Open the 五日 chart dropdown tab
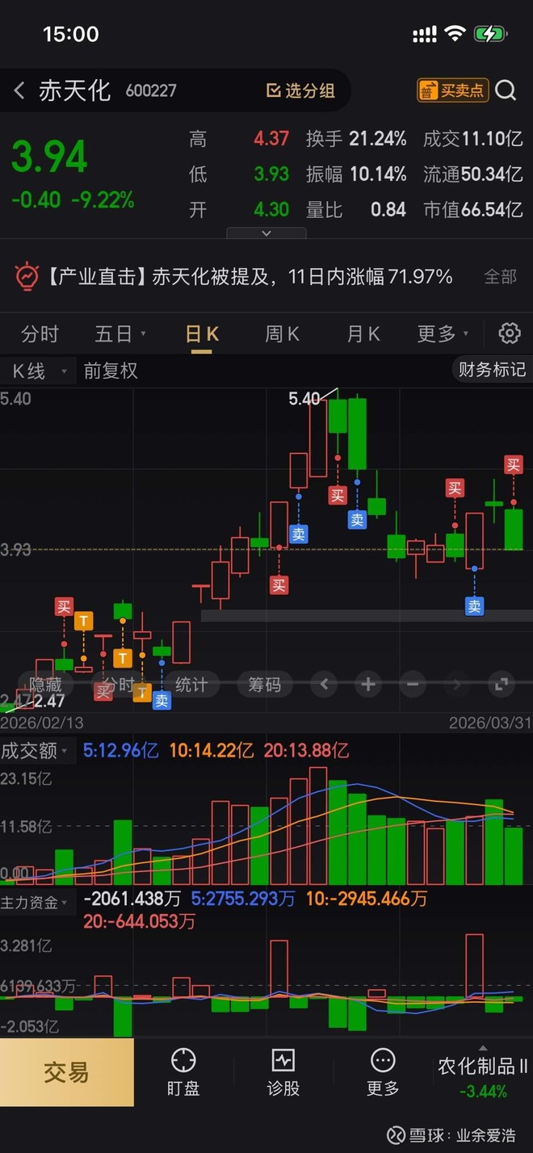533x1153 pixels. coord(120,333)
